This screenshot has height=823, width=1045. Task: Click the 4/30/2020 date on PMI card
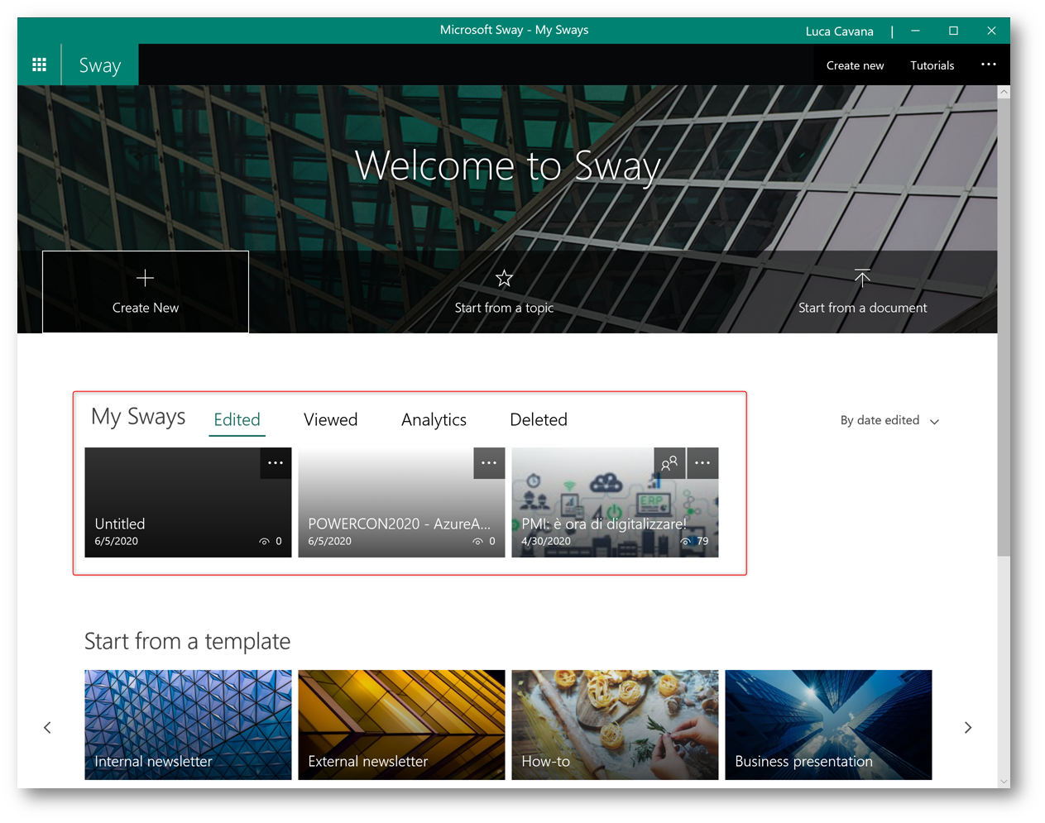tap(545, 542)
